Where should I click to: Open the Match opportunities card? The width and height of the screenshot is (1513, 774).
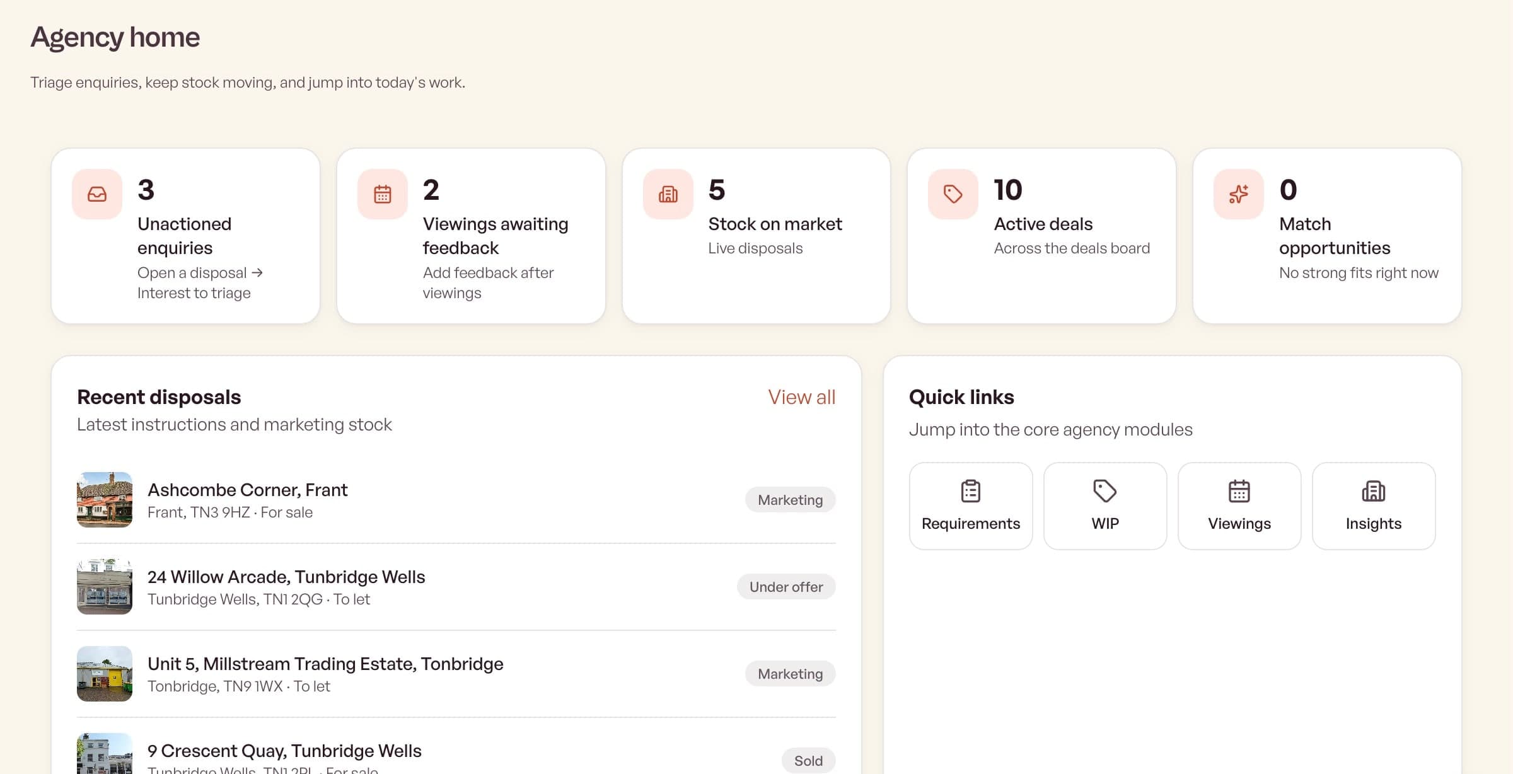tap(1327, 236)
